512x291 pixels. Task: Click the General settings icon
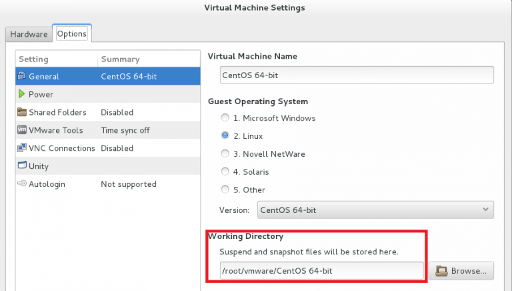22,76
